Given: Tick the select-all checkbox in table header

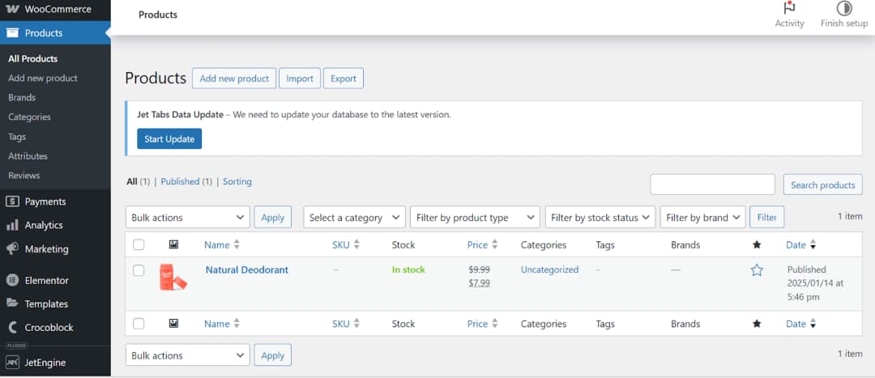Looking at the screenshot, I should coord(139,244).
